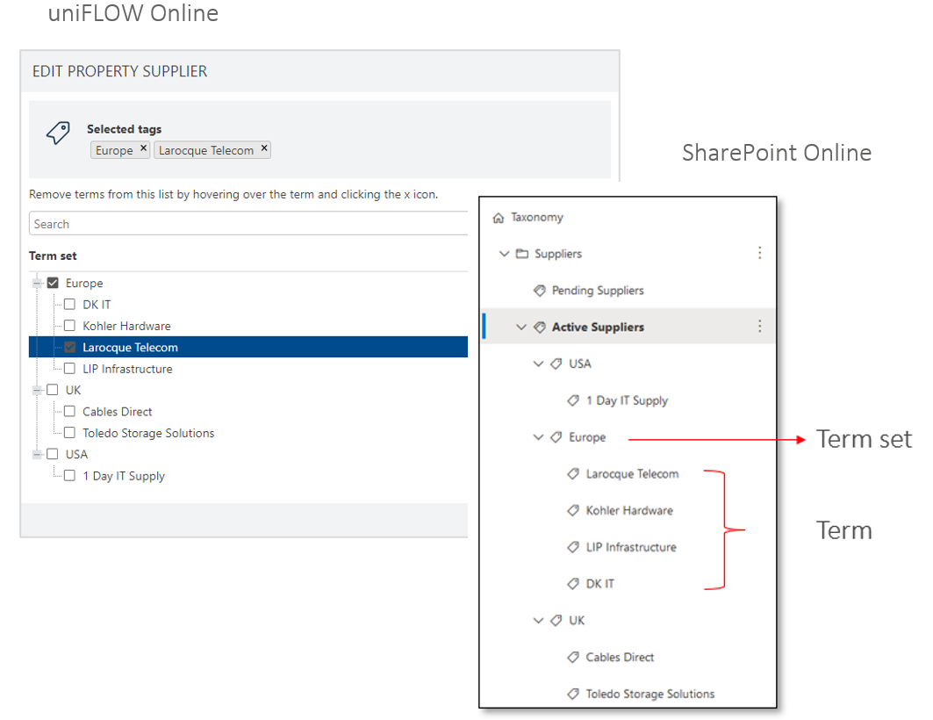The image size is (933, 720).
Task: Click into the Search field
Action: click(248, 224)
